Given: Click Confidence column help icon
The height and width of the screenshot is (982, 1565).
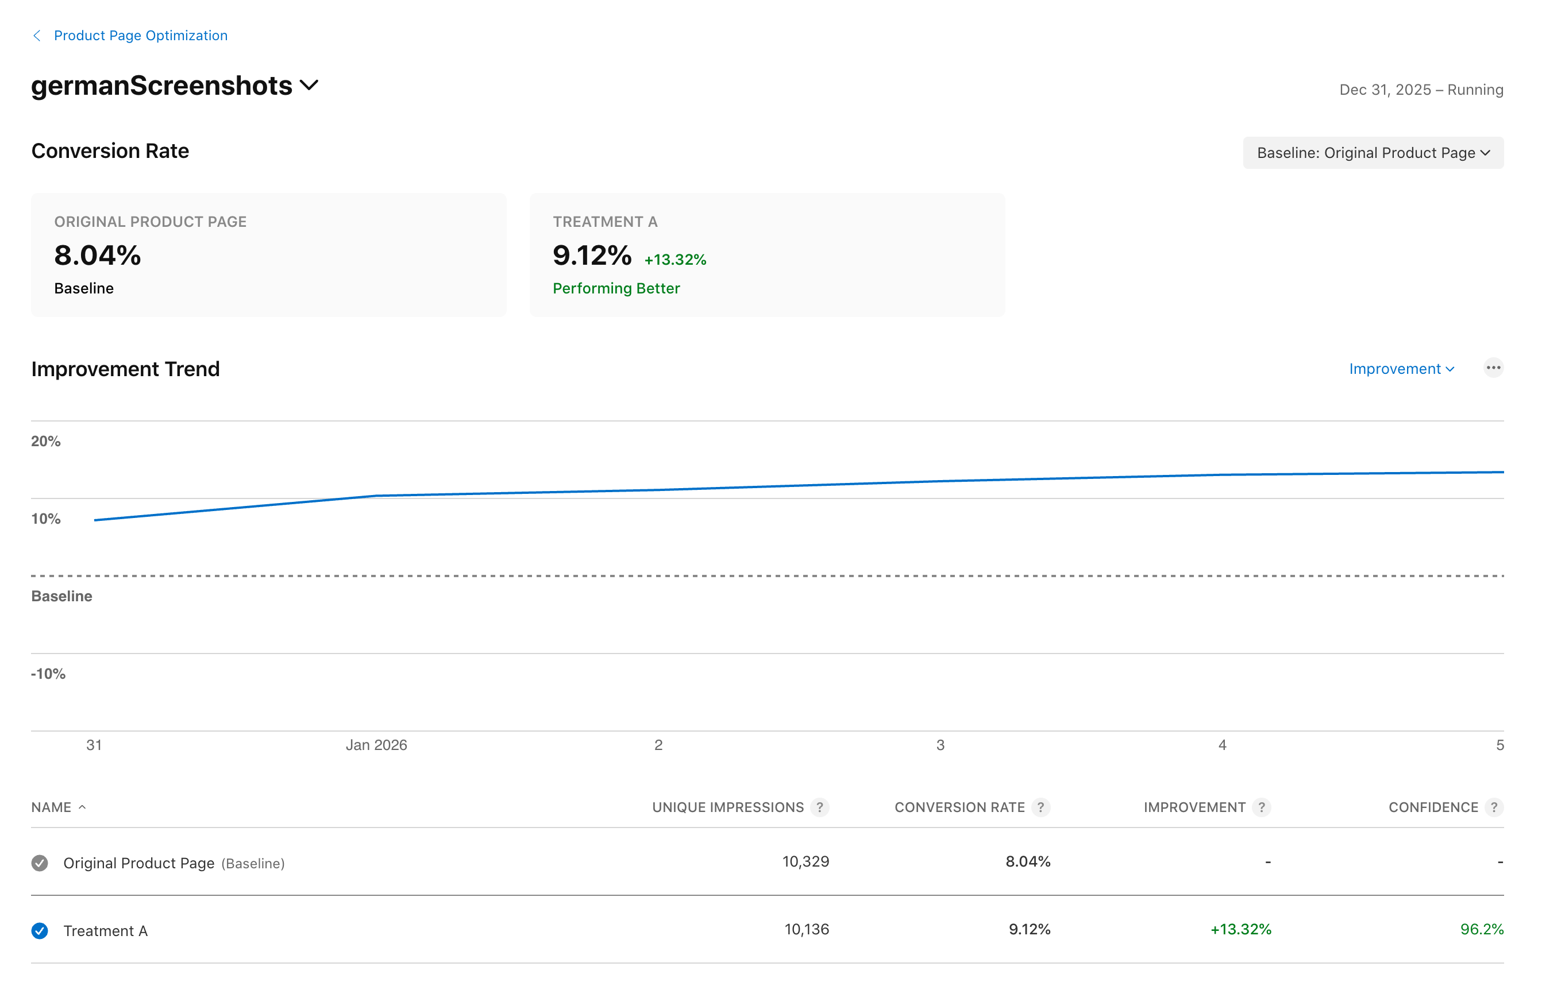Looking at the screenshot, I should (x=1494, y=807).
